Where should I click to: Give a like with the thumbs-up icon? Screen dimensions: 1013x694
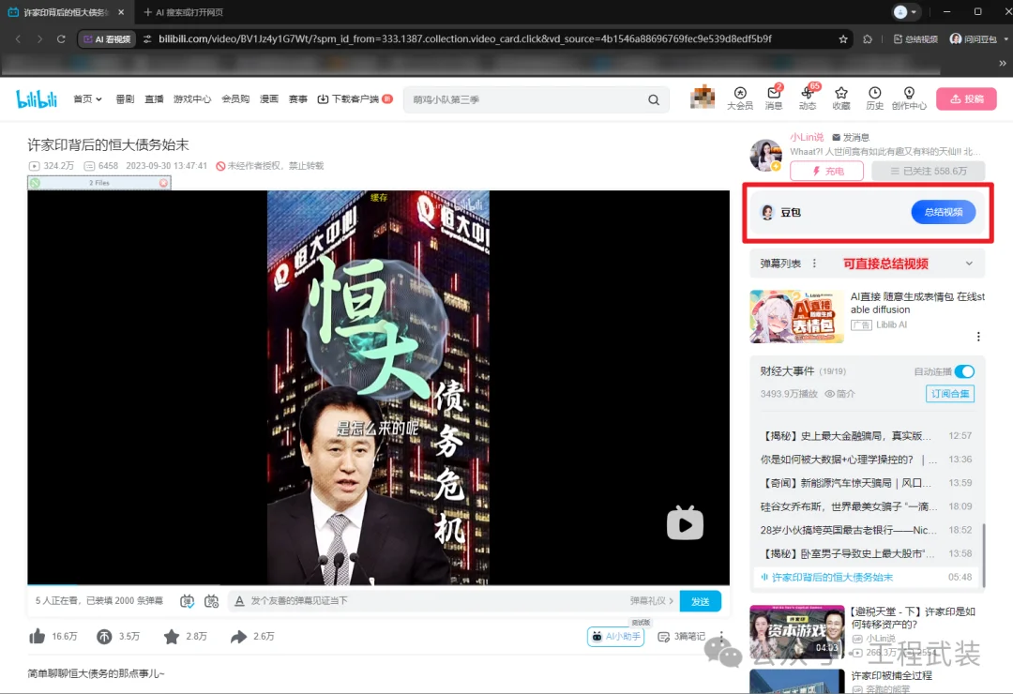[x=36, y=635]
